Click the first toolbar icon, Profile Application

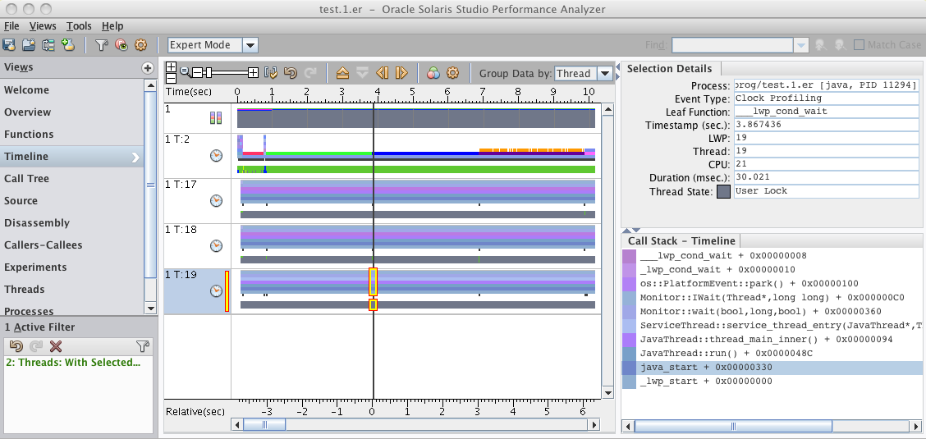tap(10, 45)
